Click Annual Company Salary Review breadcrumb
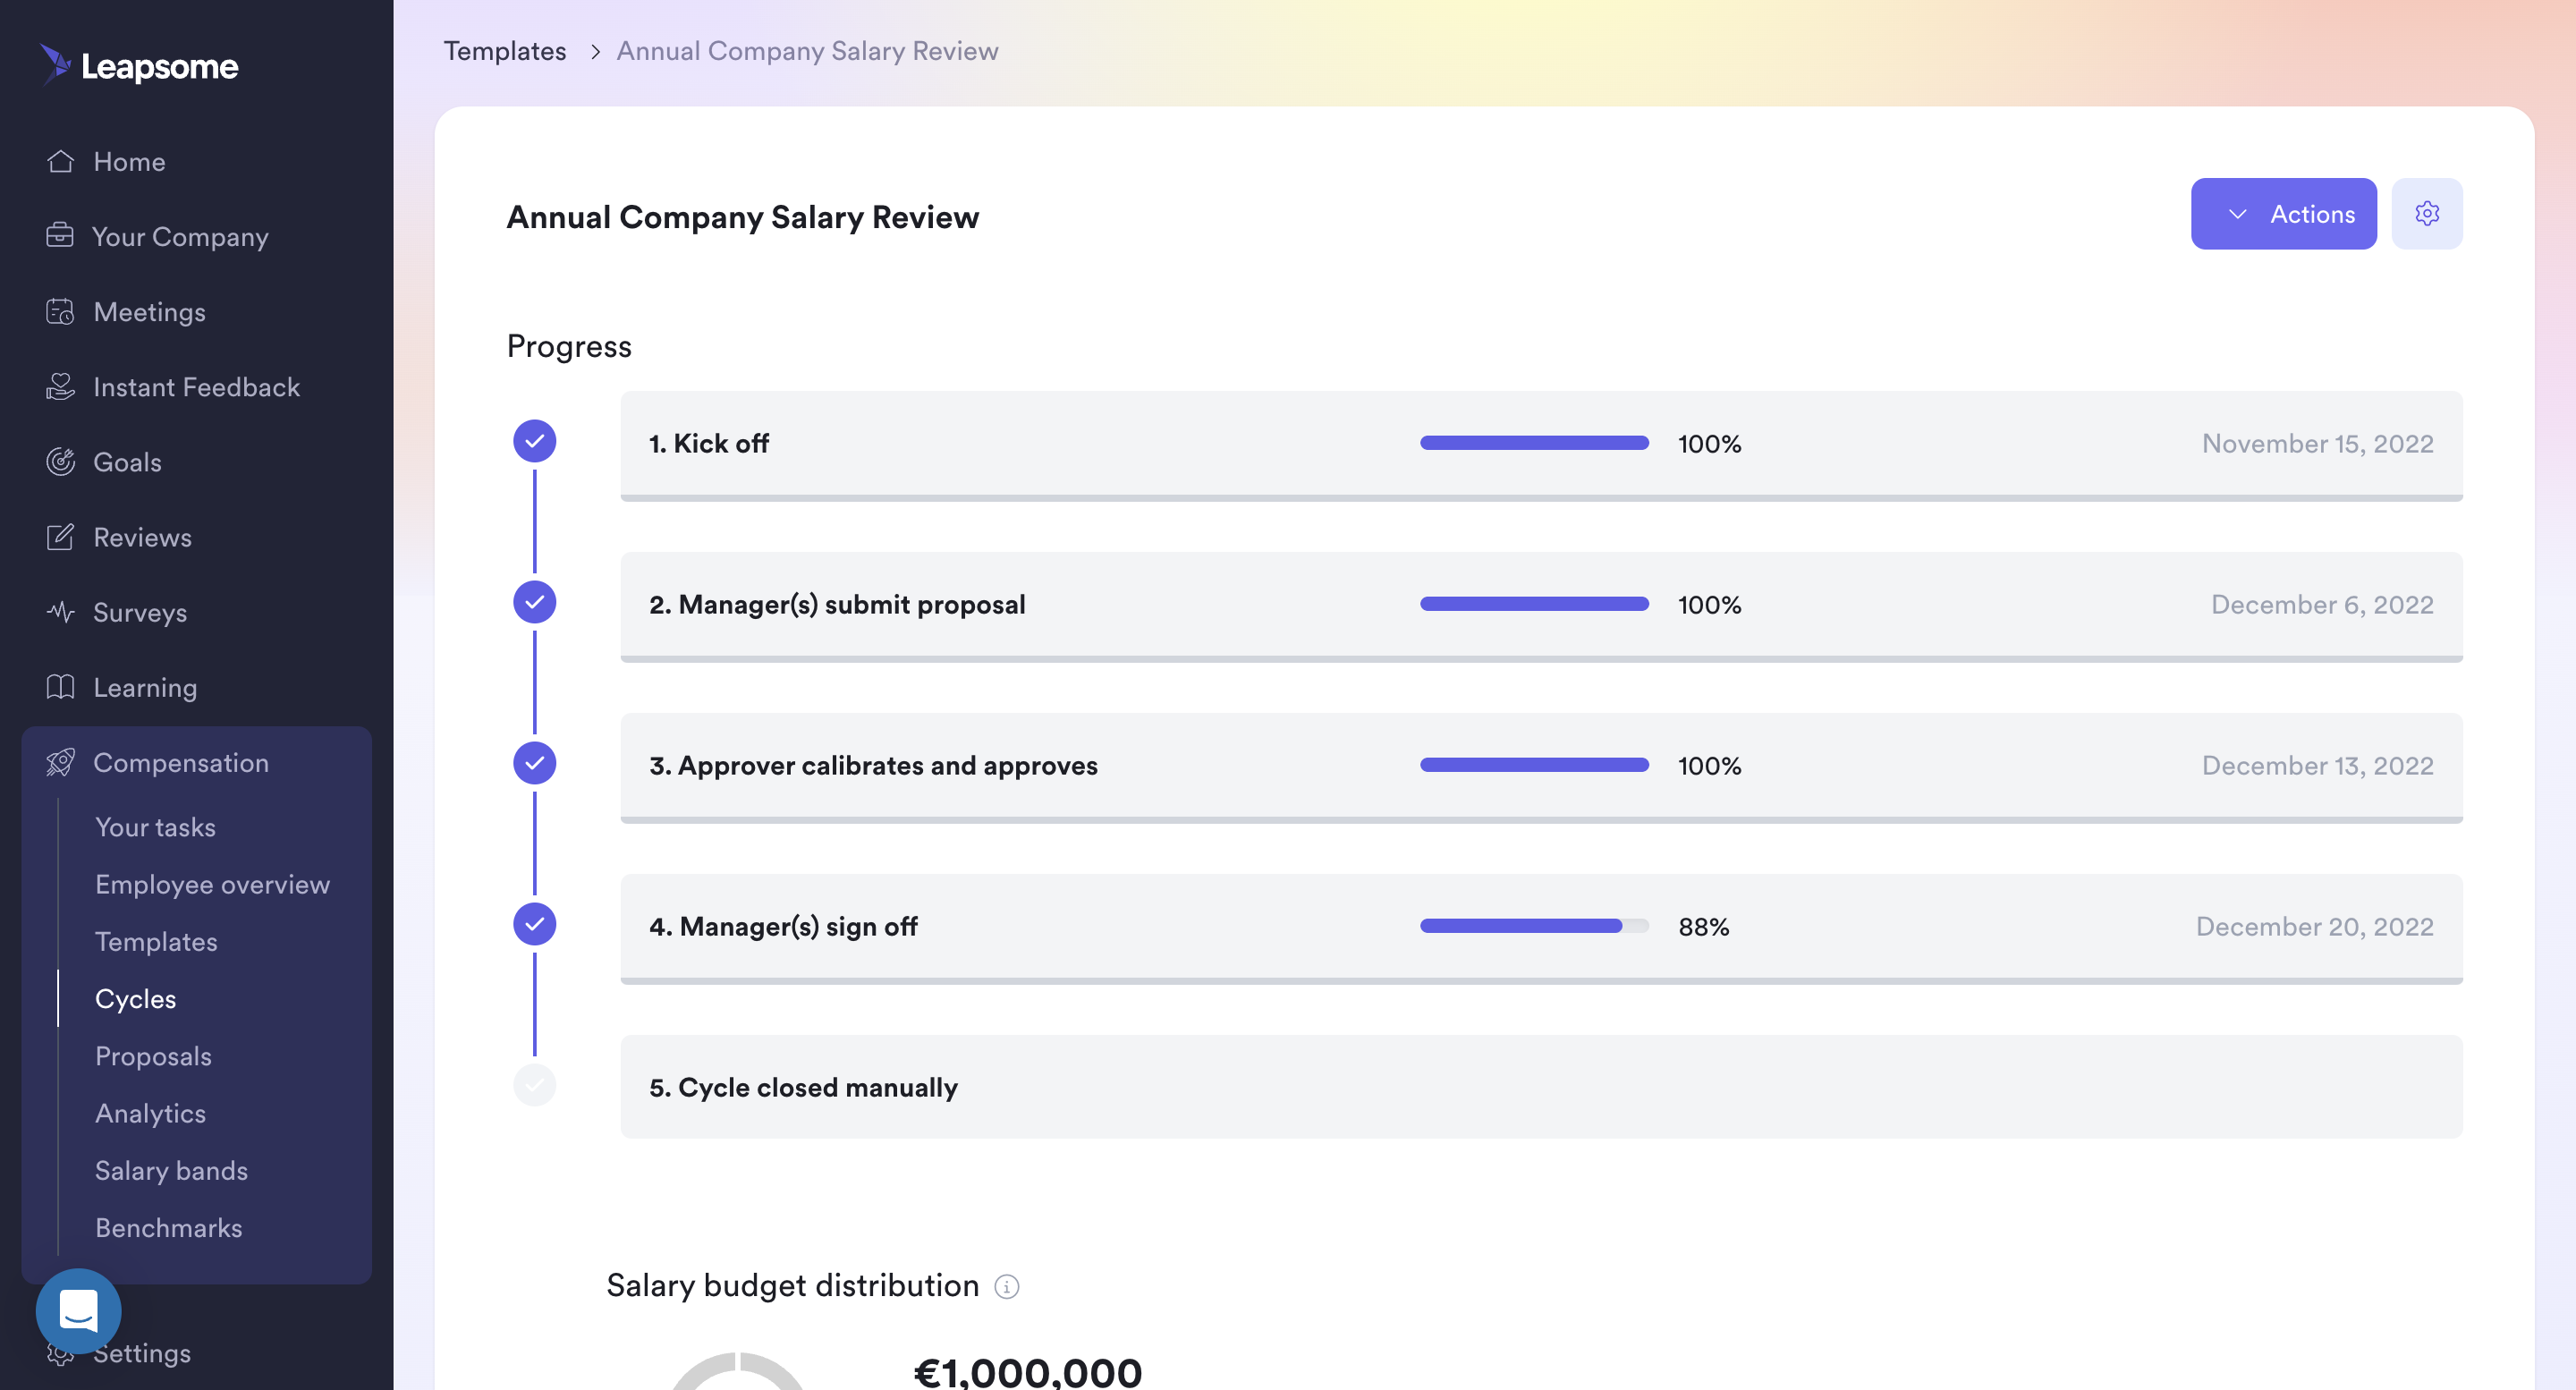 click(x=807, y=51)
